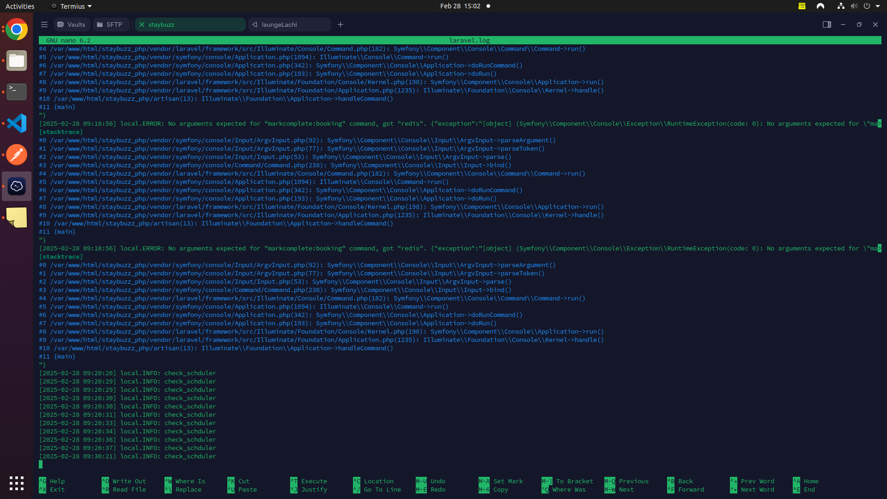
Task: Open the Vaults section
Action: coord(72,24)
